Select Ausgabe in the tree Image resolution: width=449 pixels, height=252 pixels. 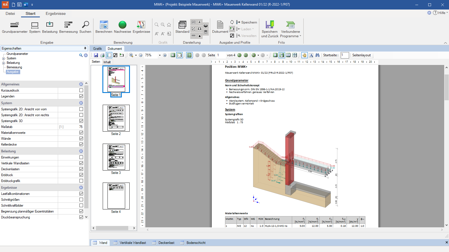click(x=13, y=72)
